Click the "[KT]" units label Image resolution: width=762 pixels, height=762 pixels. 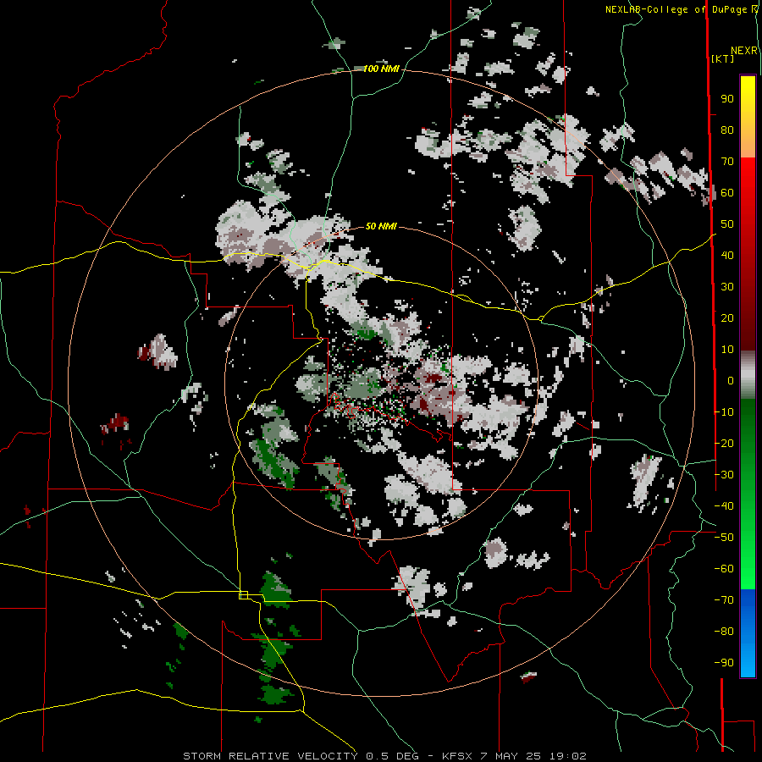tap(722, 58)
